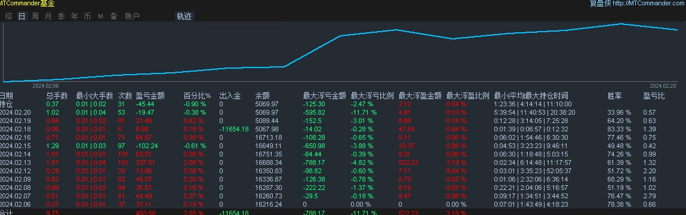Switch to the 综 summary tab

click(9, 17)
